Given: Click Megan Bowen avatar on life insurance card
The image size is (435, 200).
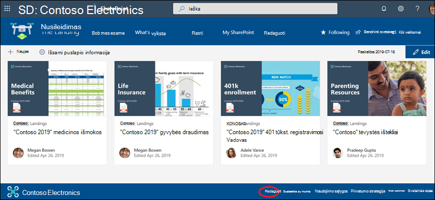Looking at the screenshot, I should [125, 153].
